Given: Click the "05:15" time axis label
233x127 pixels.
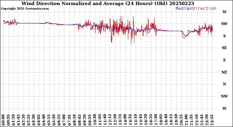Looking at the screenshot, I should click(49, 120).
